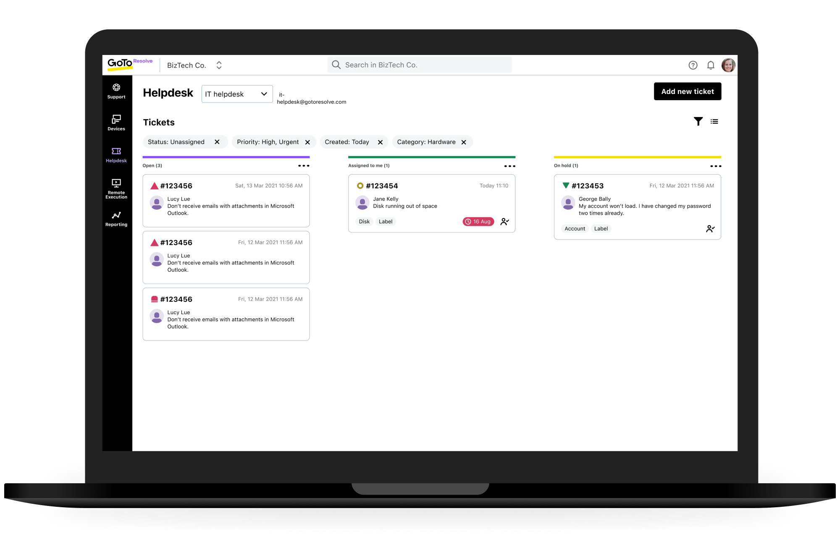Open On hold column options menu
This screenshot has width=840, height=537.
[716, 166]
